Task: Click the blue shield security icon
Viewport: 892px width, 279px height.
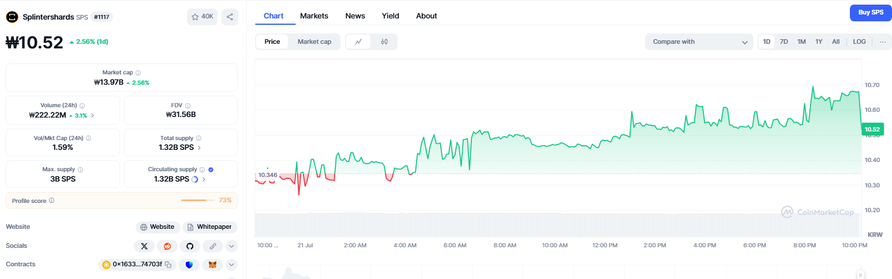Action: [189, 265]
